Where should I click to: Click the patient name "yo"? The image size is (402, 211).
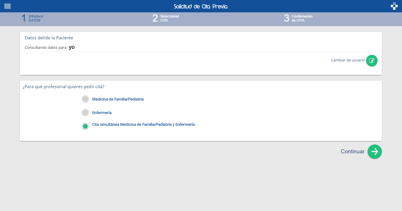pyautogui.click(x=72, y=47)
